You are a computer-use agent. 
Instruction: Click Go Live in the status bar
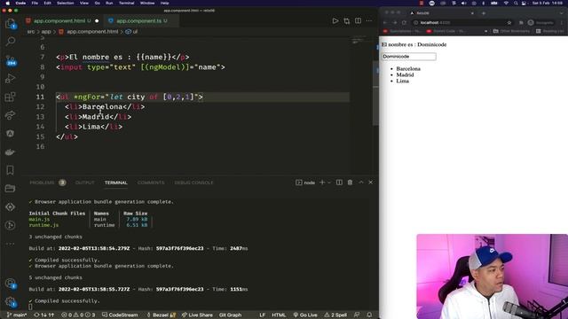pyautogui.click(x=305, y=315)
